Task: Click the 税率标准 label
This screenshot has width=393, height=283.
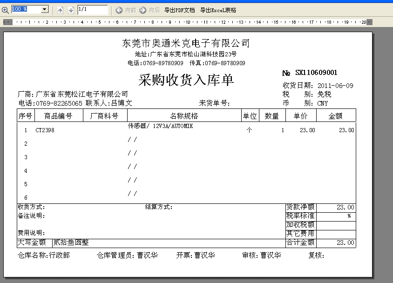Action: 300,216
